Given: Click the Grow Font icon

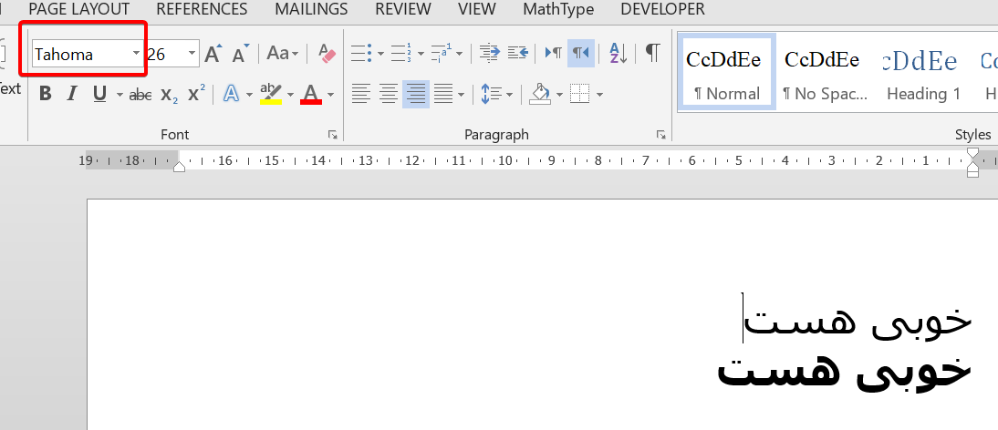Looking at the screenshot, I should coord(213,54).
